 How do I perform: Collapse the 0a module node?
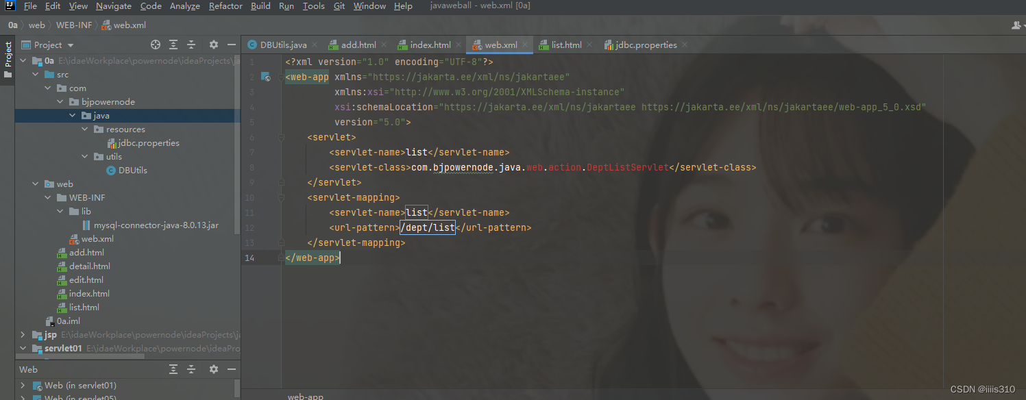point(23,61)
